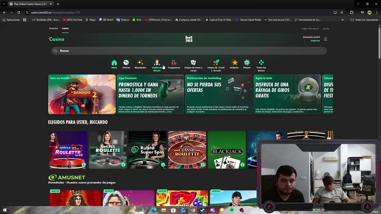Viewport: 381px width, 214px height.
Task: Open the Twitch bookmark
Action: coord(106,20)
